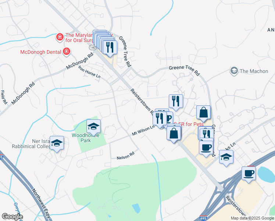Click The Machon text label
The width and height of the screenshot is (275, 221).
(x=254, y=71)
